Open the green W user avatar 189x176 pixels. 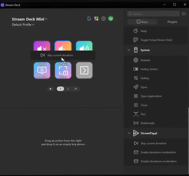(x=111, y=18)
